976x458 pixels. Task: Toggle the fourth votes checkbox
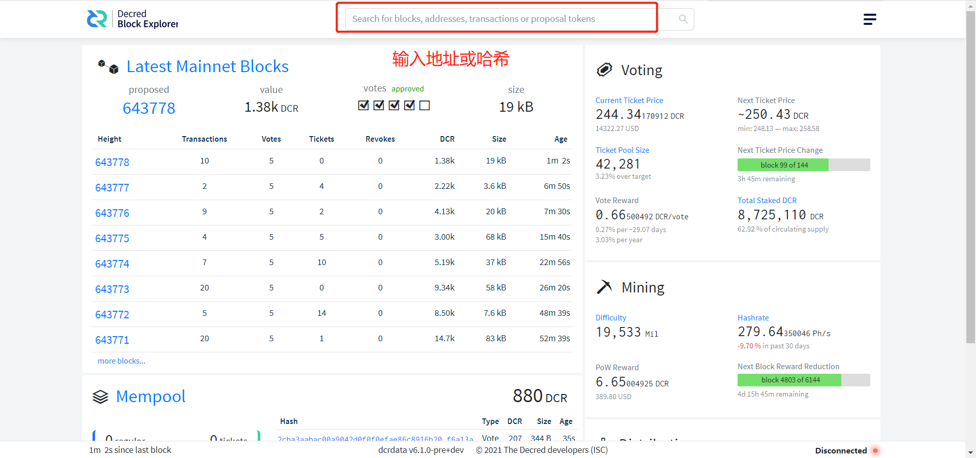(410, 105)
